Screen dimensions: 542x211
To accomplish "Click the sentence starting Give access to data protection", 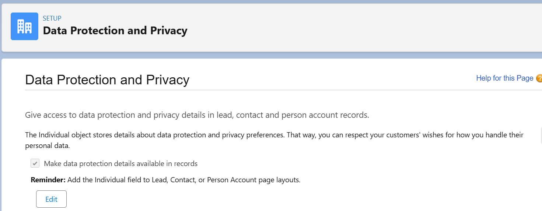I will pos(197,115).
